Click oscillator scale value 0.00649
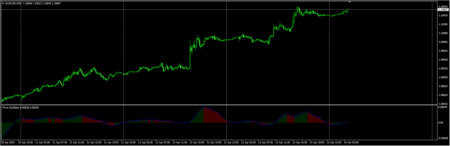The width and height of the screenshot is (450, 146). (x=442, y=107)
